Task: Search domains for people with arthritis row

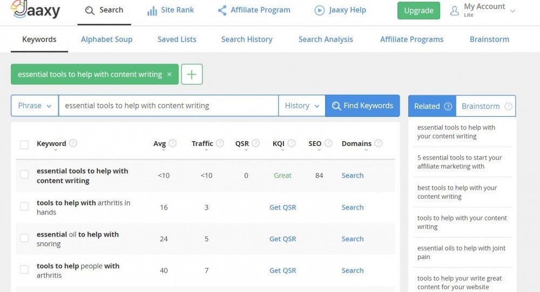Action: pyautogui.click(x=352, y=270)
